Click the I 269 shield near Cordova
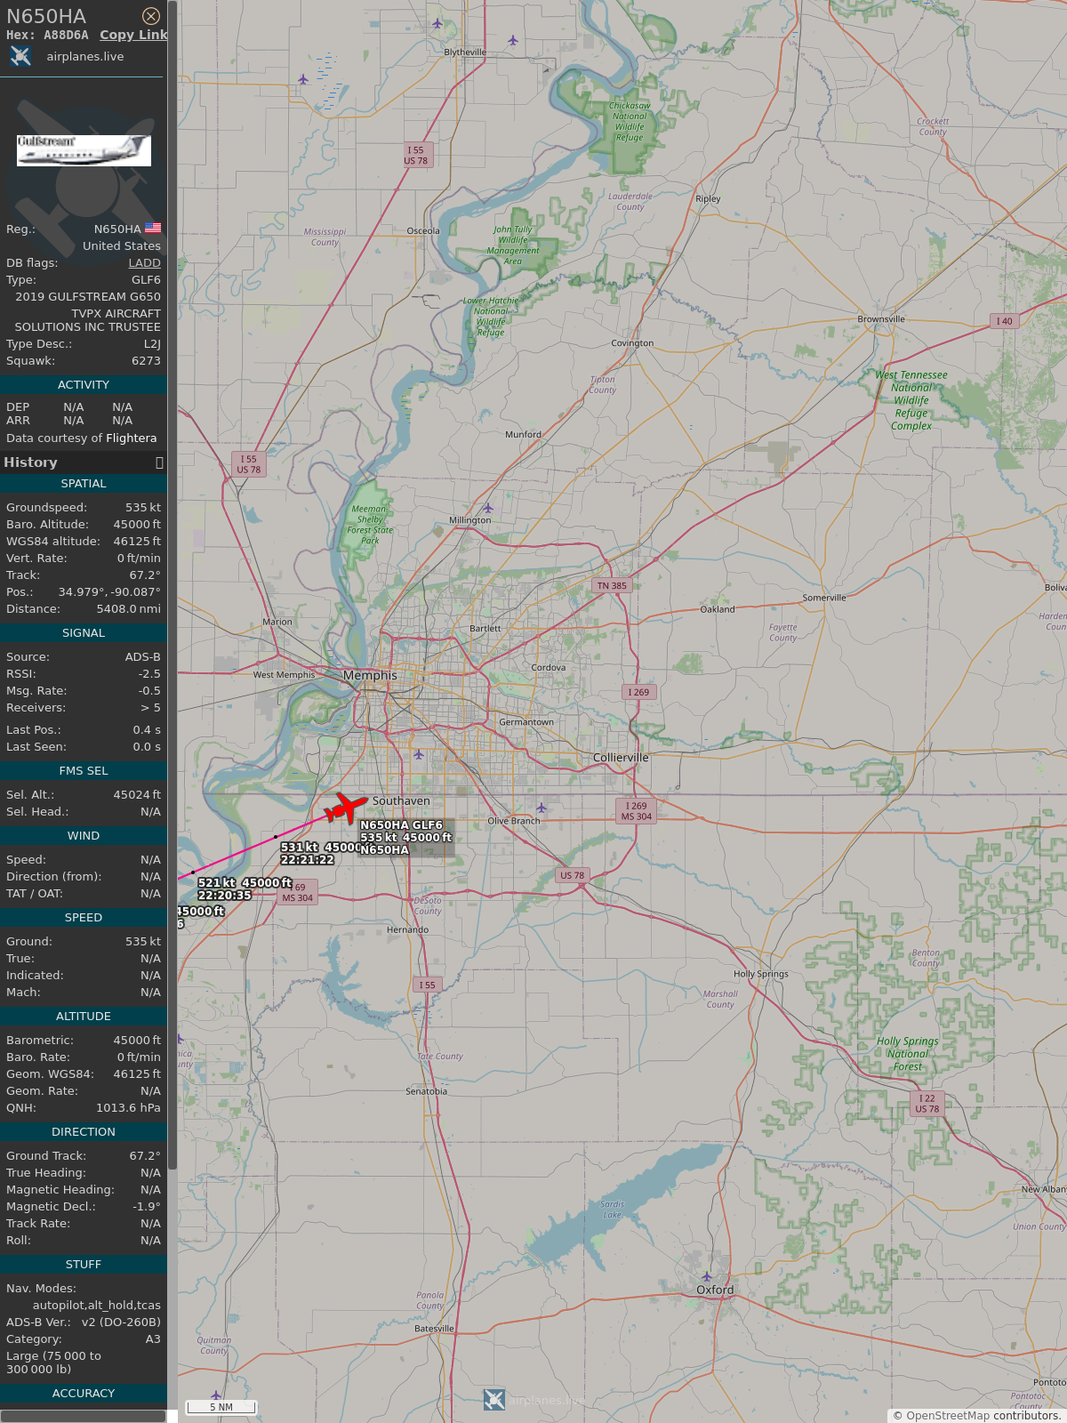1067x1423 pixels. pyautogui.click(x=638, y=692)
